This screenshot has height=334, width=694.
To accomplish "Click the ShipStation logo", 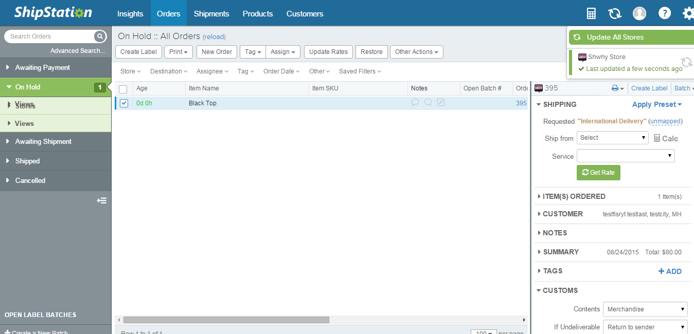I will (53, 13).
